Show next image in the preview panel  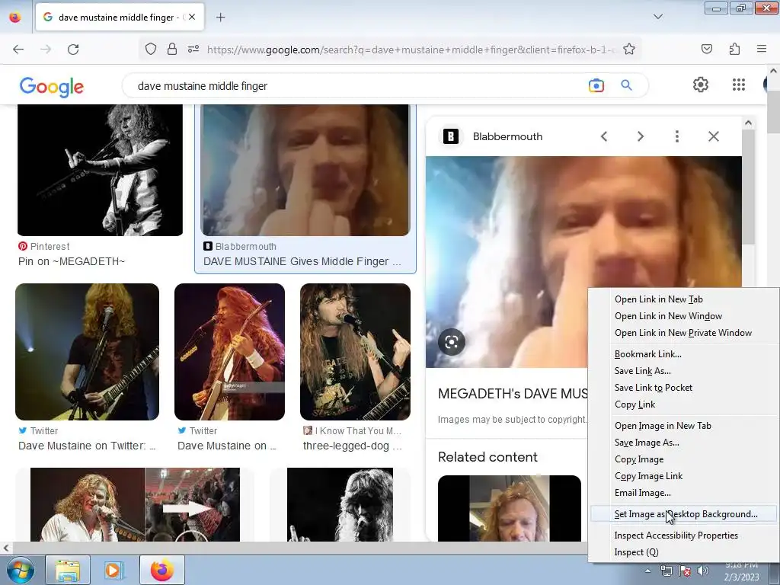pos(640,136)
